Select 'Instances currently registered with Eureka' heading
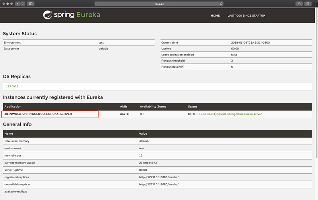This screenshot has height=200, width=318. coord(53,97)
